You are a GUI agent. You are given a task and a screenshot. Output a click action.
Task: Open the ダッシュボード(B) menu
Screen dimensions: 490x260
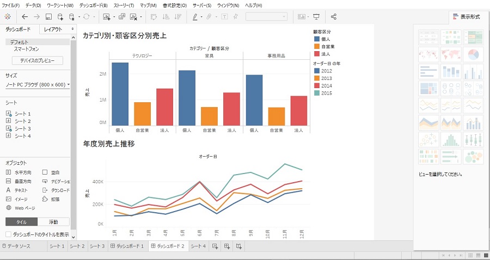(94, 5)
